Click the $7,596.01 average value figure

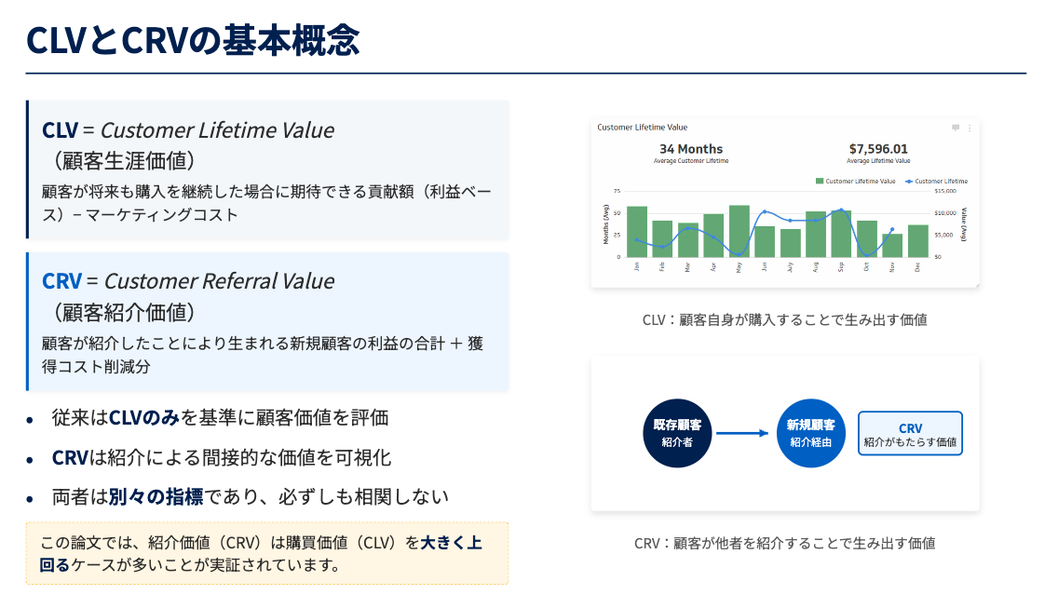(x=878, y=149)
